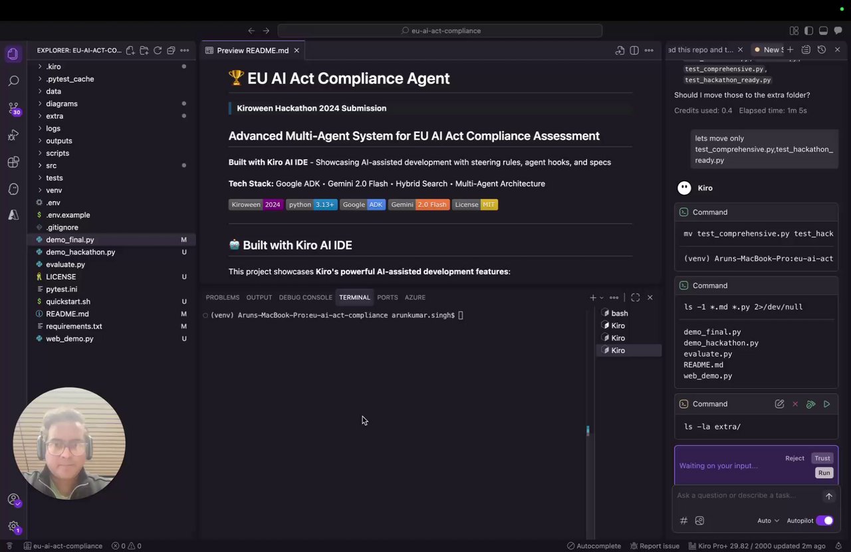
Task: Open the Explorer view in activity bar
Action: point(13,54)
